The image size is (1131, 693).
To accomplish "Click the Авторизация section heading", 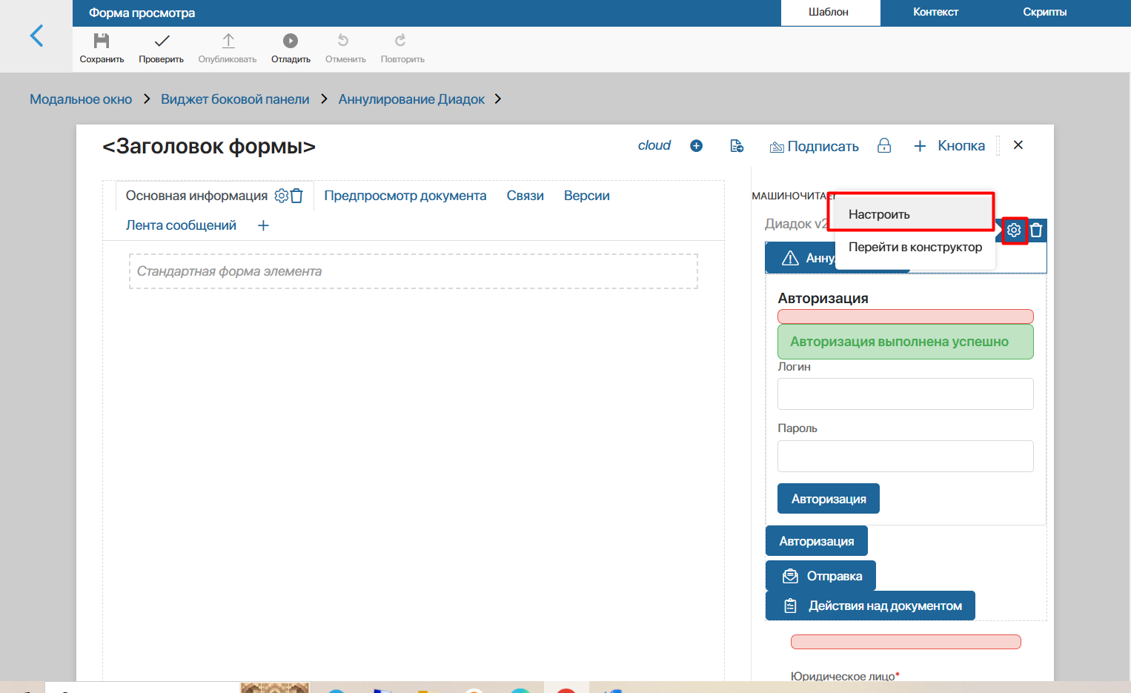I will (x=823, y=298).
